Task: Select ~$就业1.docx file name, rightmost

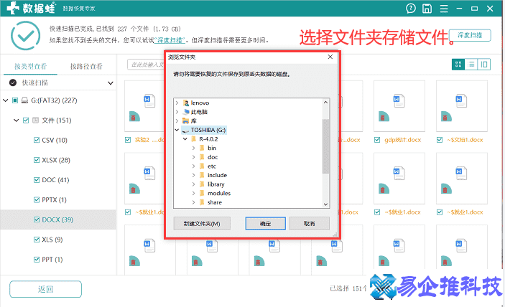Action: click(x=465, y=212)
